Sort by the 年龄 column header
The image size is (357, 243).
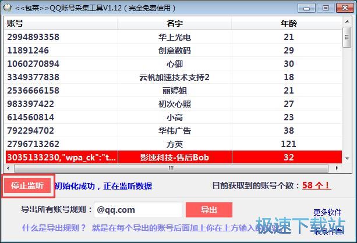289,23
